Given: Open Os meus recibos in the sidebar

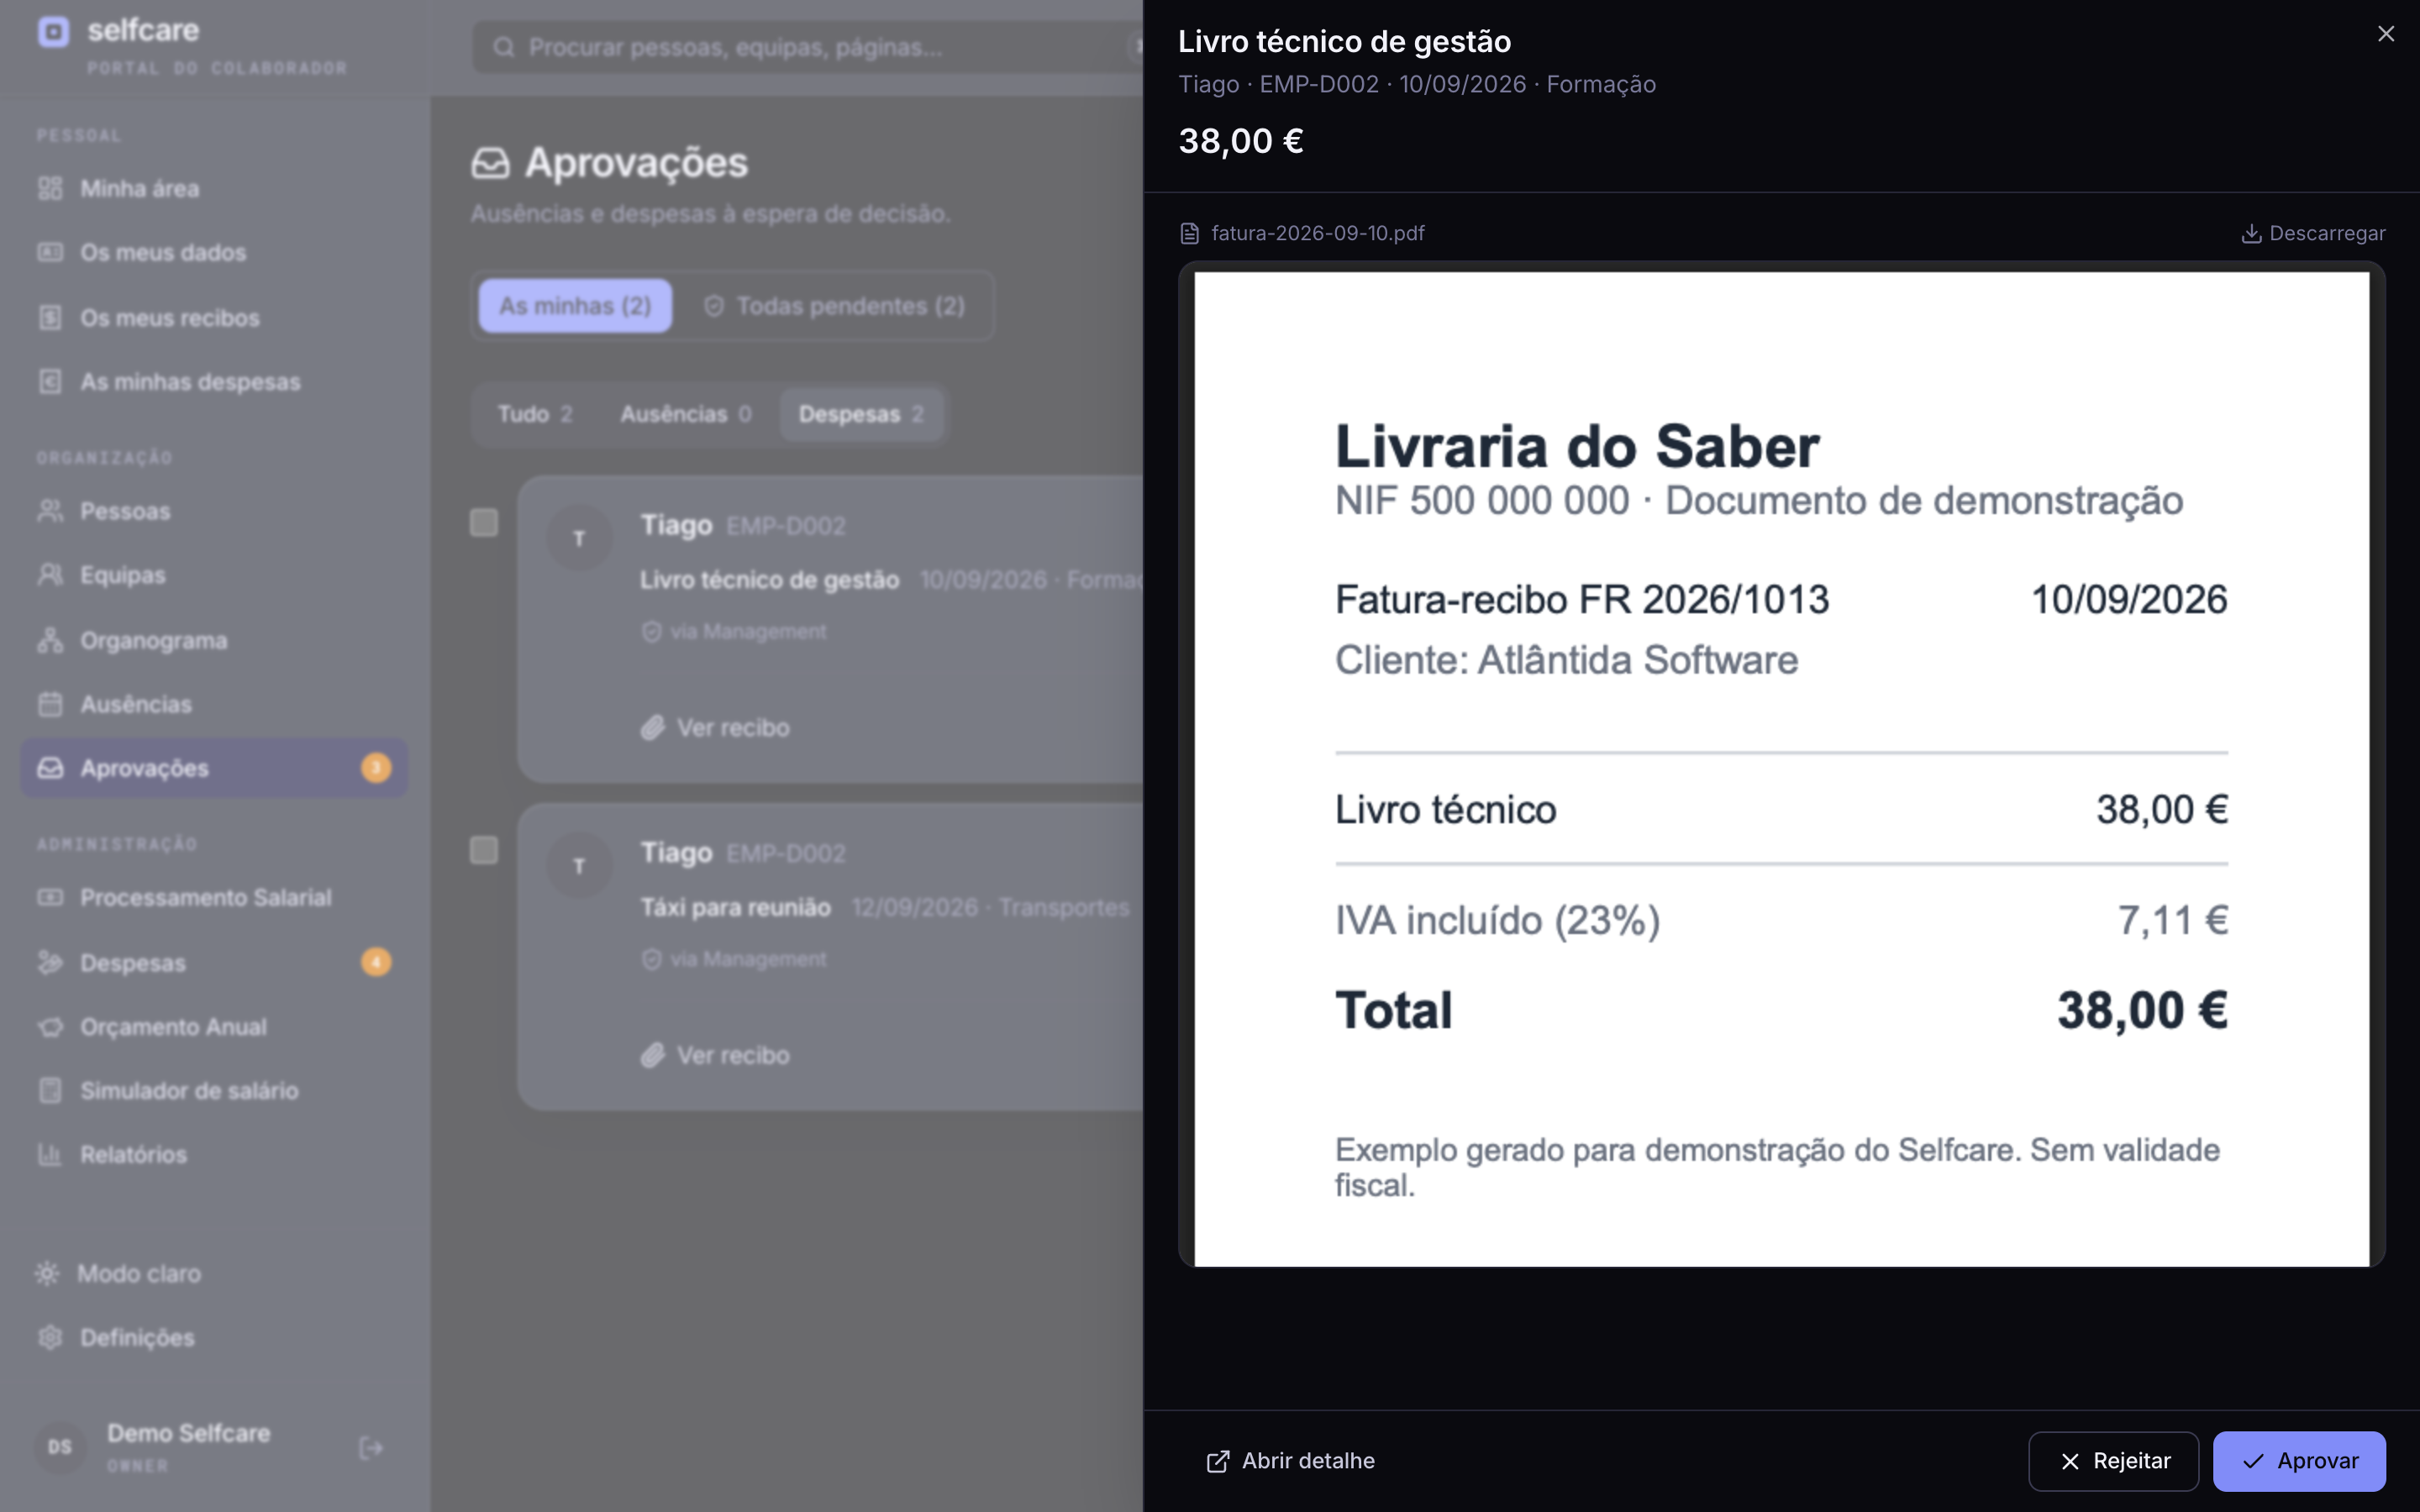Looking at the screenshot, I should 214,317.
